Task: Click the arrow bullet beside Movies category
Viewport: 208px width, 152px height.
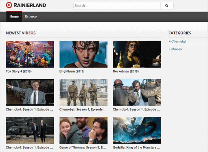Action: [x=169, y=49]
